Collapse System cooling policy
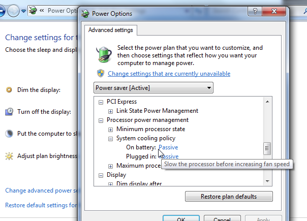This screenshot has height=221, width=307. pos(110,139)
